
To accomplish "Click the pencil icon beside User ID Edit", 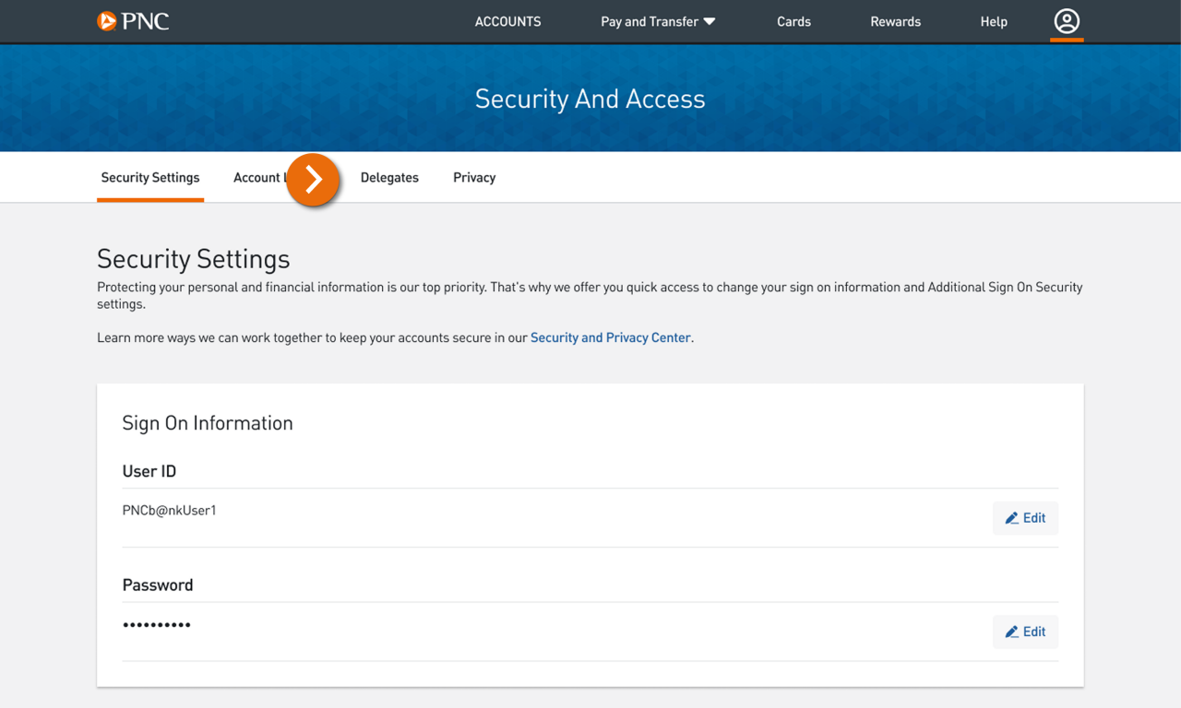I will pos(1012,518).
